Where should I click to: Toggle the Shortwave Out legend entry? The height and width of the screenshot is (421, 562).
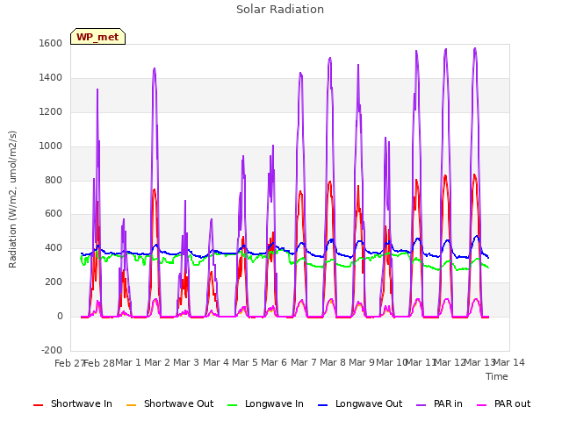pyautogui.click(x=169, y=403)
